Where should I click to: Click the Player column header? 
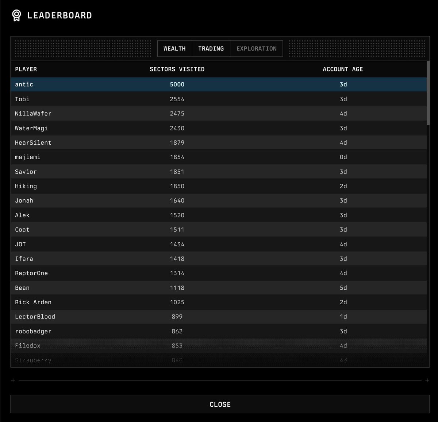pos(26,69)
